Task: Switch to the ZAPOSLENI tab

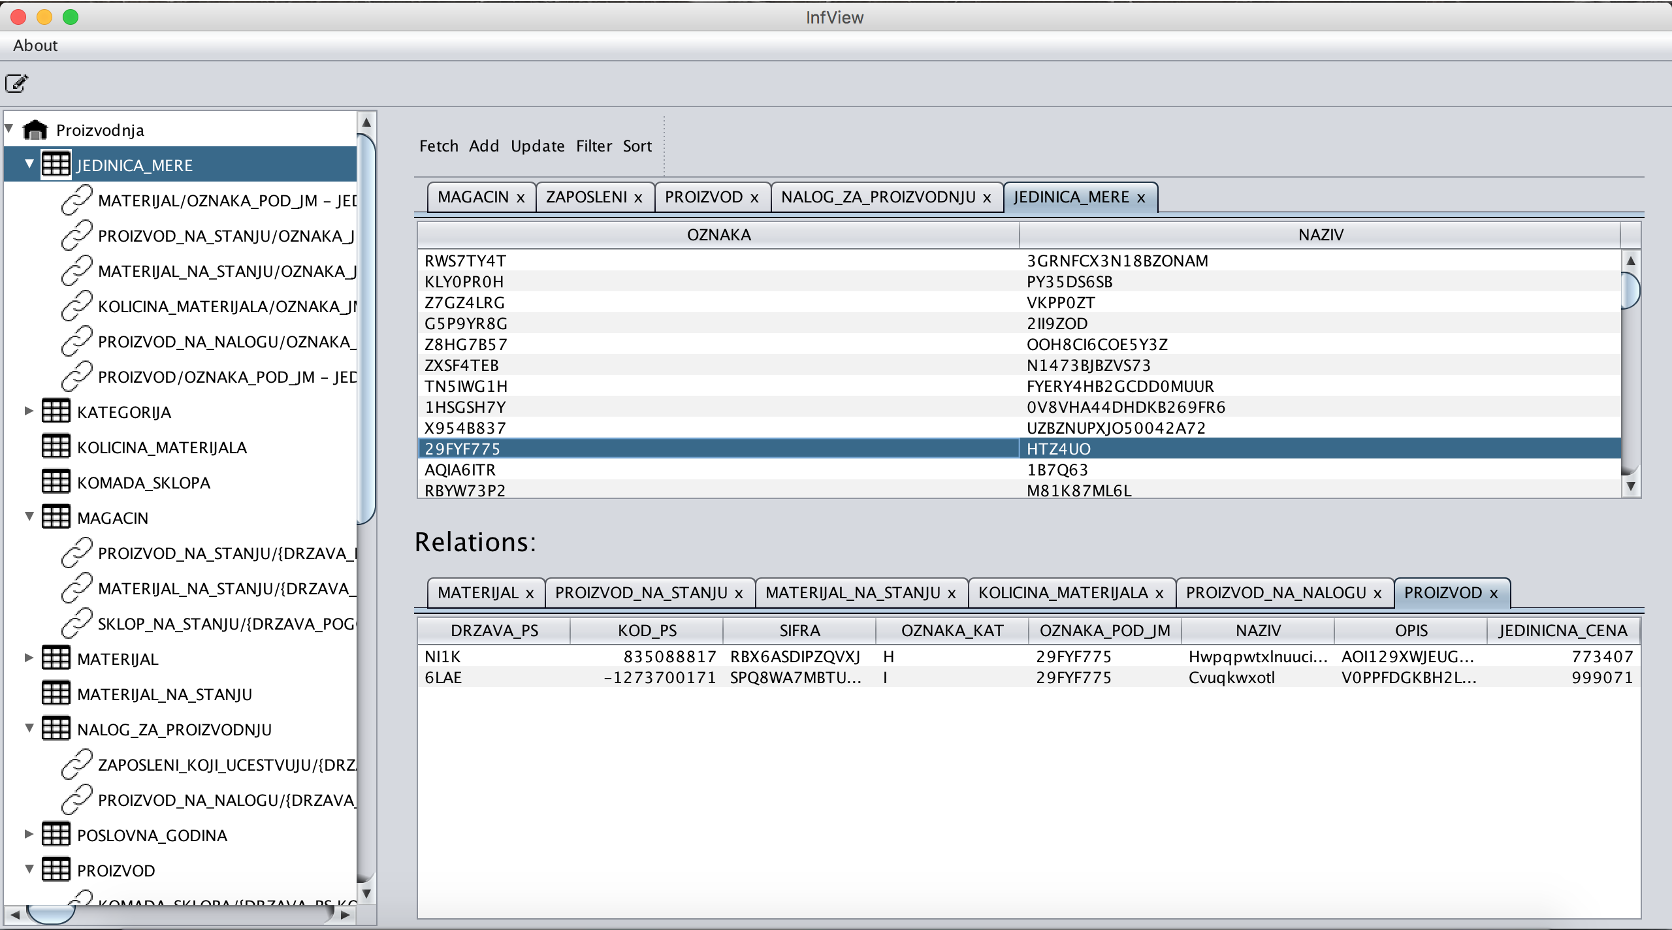Action: point(587,197)
